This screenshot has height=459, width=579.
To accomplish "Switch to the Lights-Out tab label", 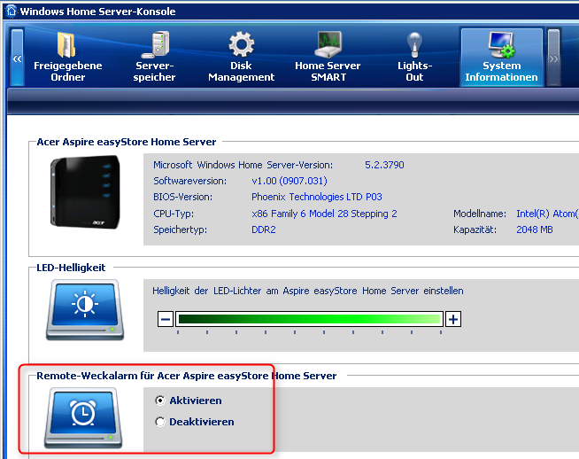I will (414, 71).
